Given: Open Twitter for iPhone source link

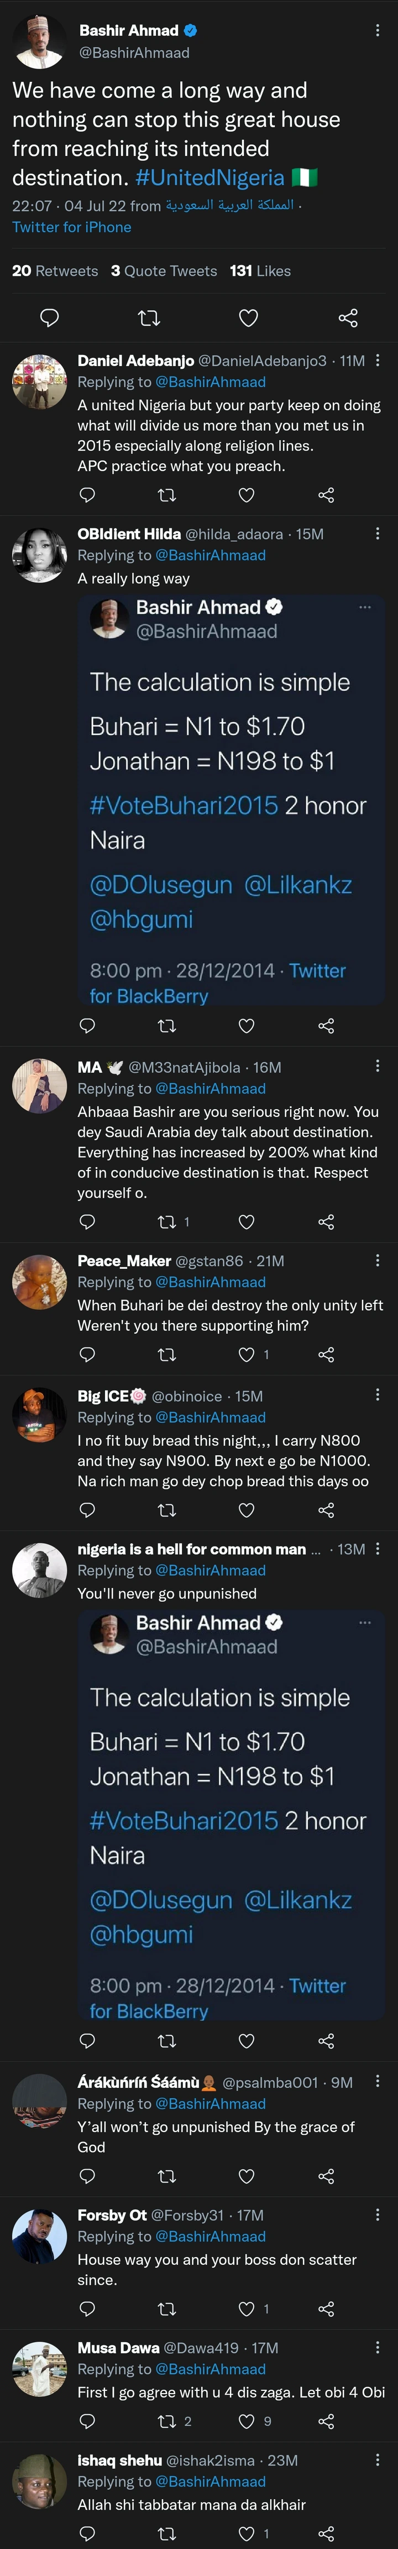Looking at the screenshot, I should point(71,228).
